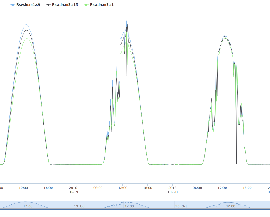
Task: Click the 2016 10-20 x-axis date label
Action: point(173,190)
